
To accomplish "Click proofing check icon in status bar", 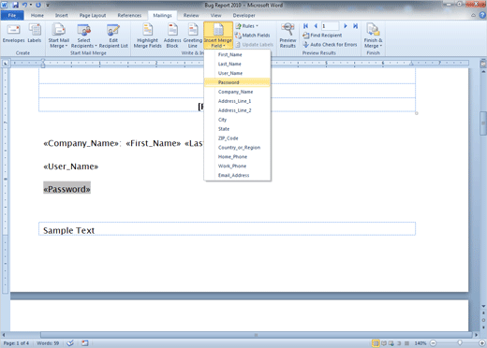I will [70, 343].
